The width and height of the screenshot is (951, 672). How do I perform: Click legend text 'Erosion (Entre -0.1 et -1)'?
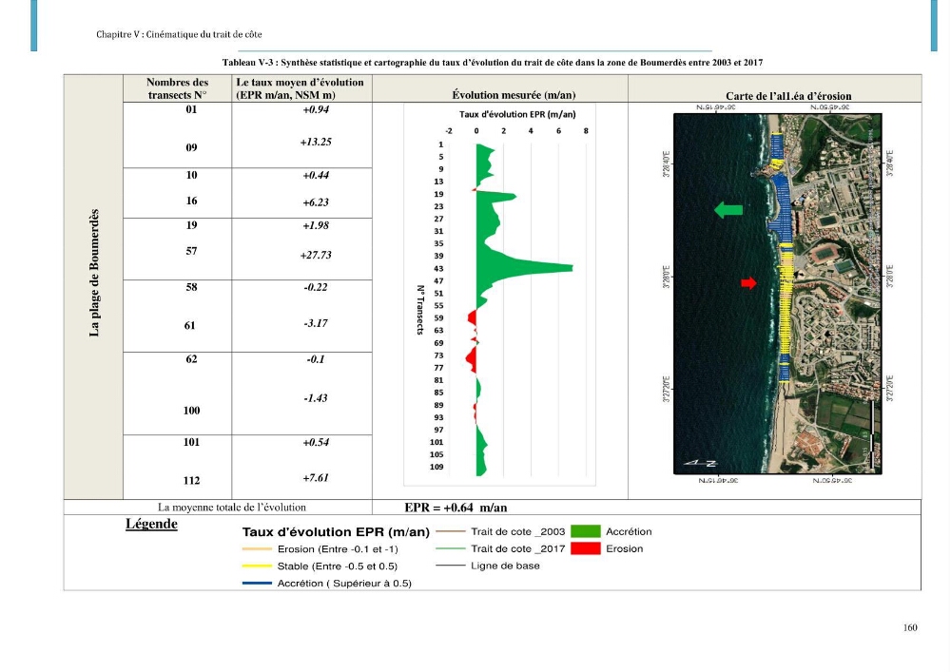click(338, 549)
